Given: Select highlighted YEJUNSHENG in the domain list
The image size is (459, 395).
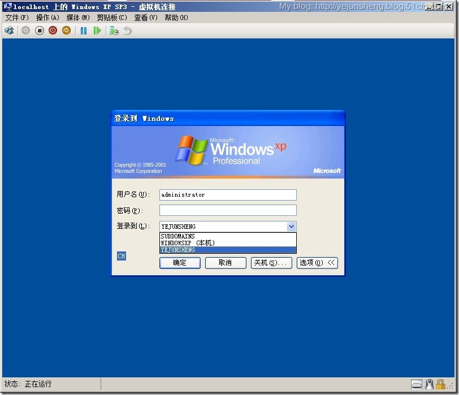Looking at the screenshot, I should pos(228,250).
